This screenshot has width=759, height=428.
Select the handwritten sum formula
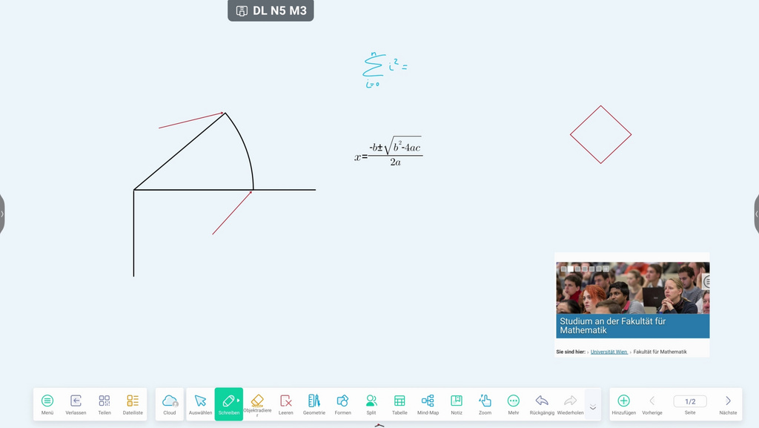(x=385, y=70)
